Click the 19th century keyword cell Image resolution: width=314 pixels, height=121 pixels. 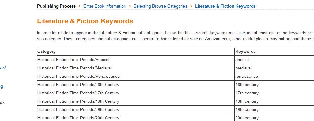coord(275,110)
